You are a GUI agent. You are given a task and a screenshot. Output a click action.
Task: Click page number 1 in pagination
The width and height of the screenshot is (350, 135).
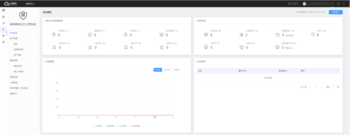pos(315,87)
